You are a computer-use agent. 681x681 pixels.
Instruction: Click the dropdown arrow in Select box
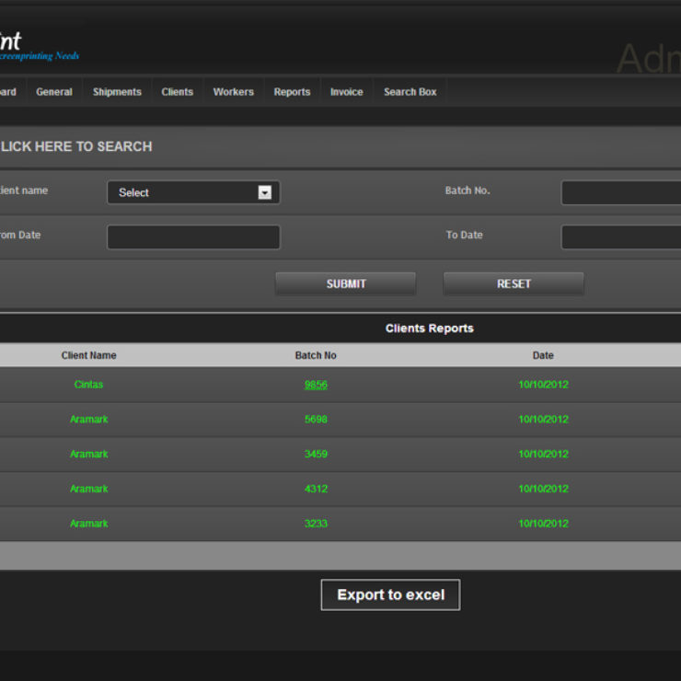click(265, 192)
